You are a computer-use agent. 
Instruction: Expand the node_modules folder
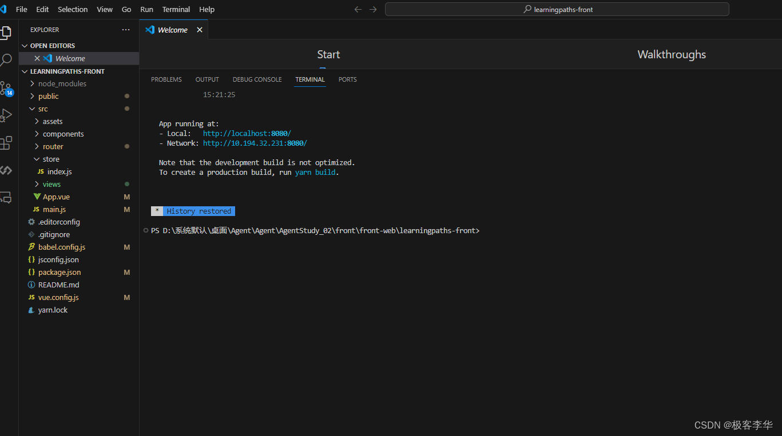(x=32, y=83)
